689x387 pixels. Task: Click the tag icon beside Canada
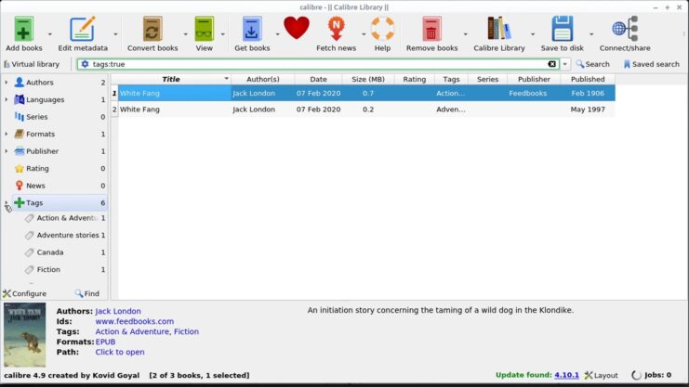[30, 252]
